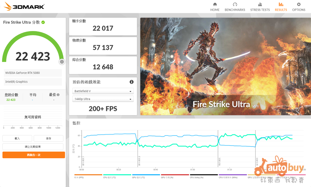Click the 載入 (load) button
Screen dimensions: 311x187
tap(17, 138)
